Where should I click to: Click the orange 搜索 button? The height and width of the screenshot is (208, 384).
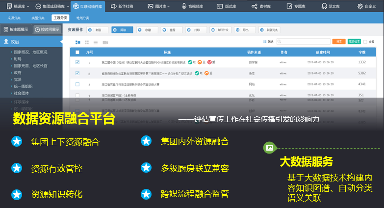point(338,42)
